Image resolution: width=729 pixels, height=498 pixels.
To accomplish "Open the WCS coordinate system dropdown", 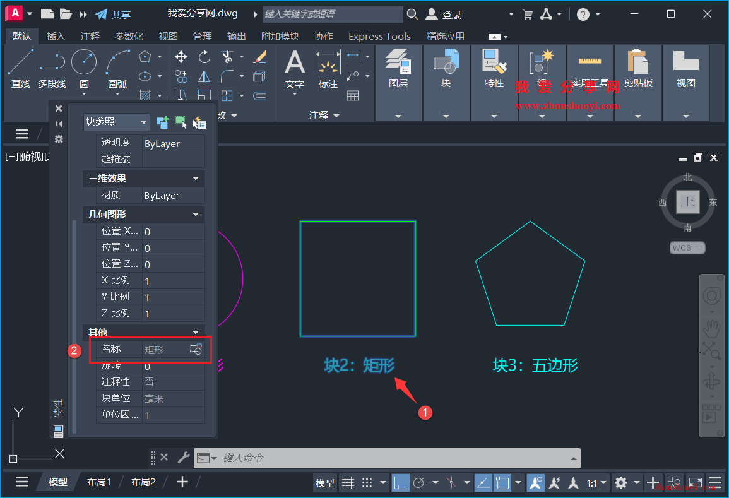I will [687, 248].
